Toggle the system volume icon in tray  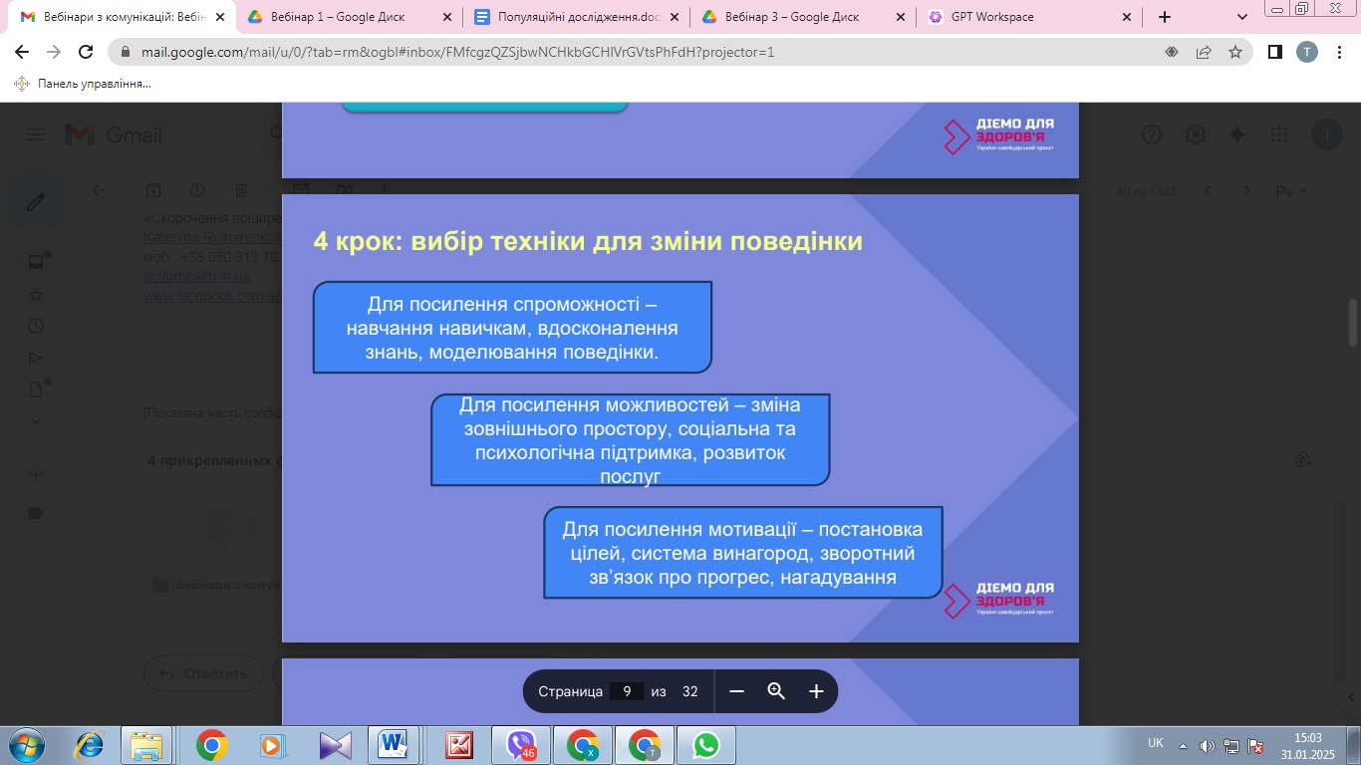click(1207, 745)
